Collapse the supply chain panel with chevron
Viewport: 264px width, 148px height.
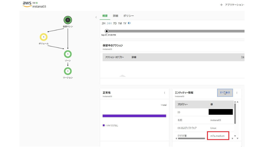(96, 17)
